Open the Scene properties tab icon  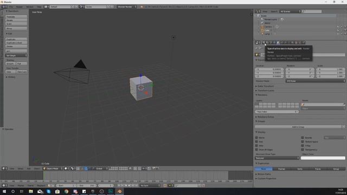click(271, 42)
